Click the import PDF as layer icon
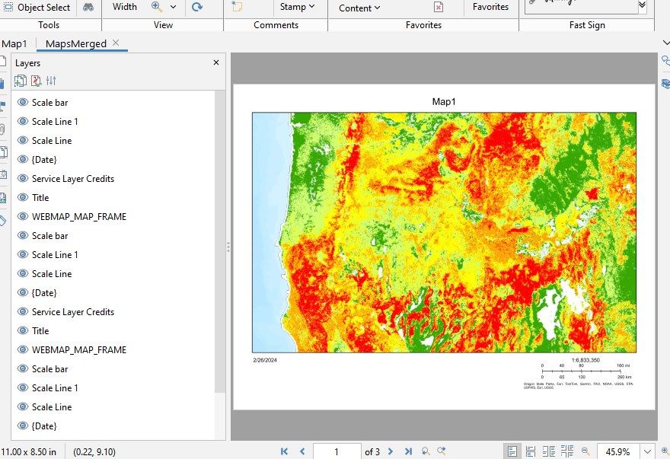The image size is (670, 459). 36,81
